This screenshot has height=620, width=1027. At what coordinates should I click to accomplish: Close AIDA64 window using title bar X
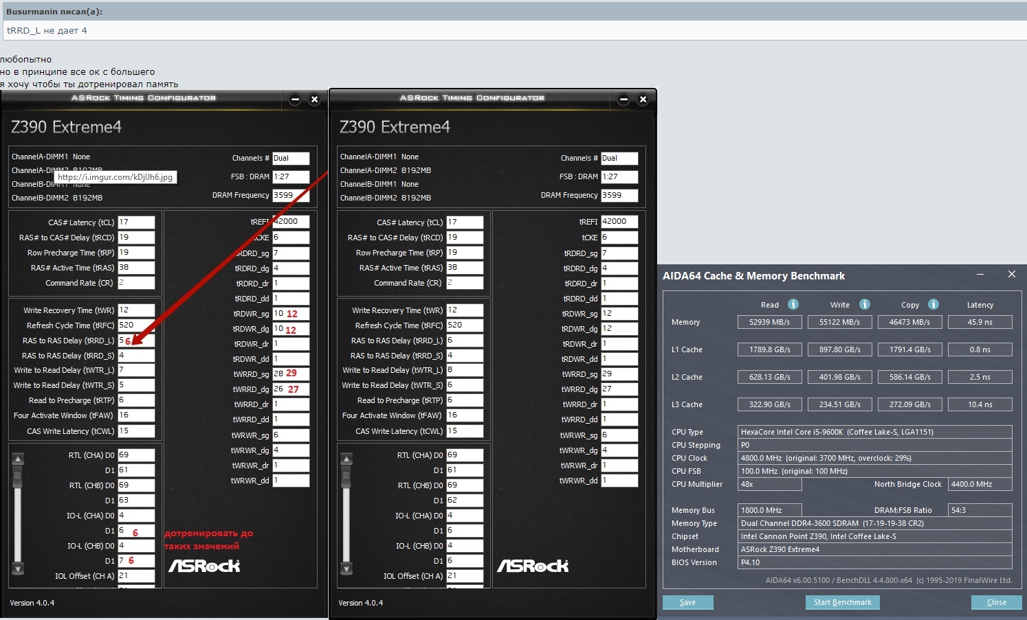click(1012, 275)
